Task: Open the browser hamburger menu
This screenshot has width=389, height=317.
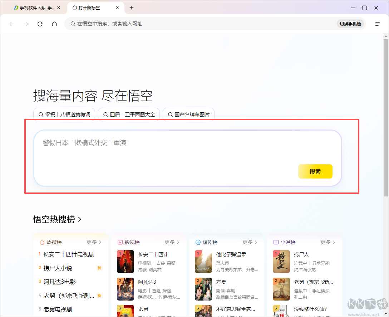Action: click(377, 24)
